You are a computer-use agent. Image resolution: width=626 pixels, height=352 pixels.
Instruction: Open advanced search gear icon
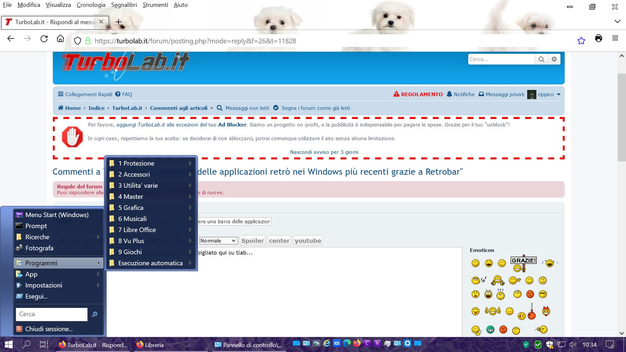[x=554, y=59]
